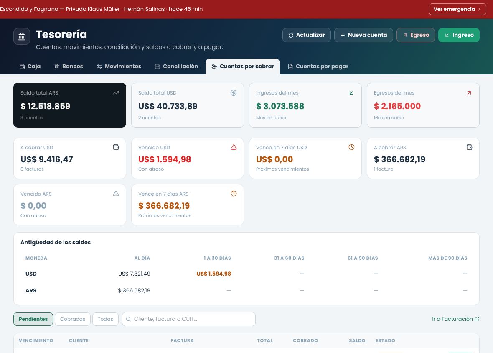Filter by Cobradas invoices

pos(73,319)
